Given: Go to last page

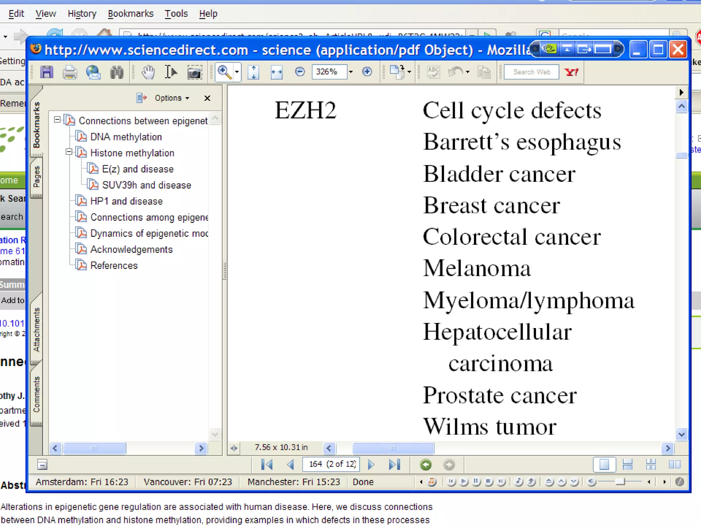Looking at the screenshot, I should coord(394,465).
